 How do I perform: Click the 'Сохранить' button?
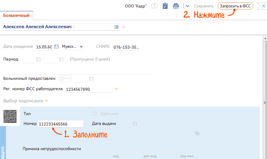[204, 6]
